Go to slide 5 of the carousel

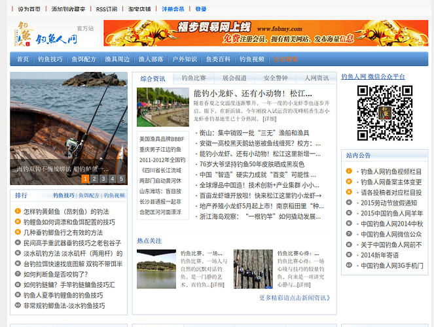(x=121, y=179)
